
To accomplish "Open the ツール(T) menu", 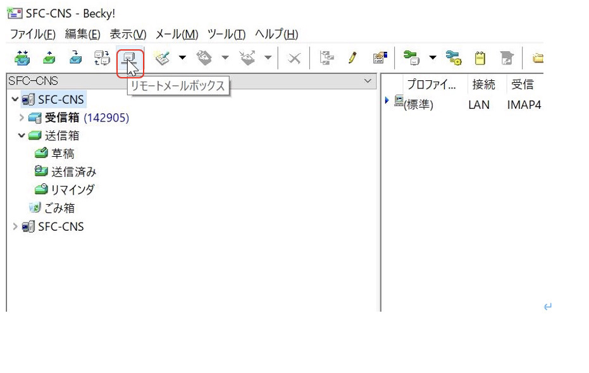I will (x=228, y=34).
